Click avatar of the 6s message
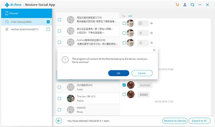Image resolution: width=215 pixels, height=127 pixels. click(x=130, y=23)
